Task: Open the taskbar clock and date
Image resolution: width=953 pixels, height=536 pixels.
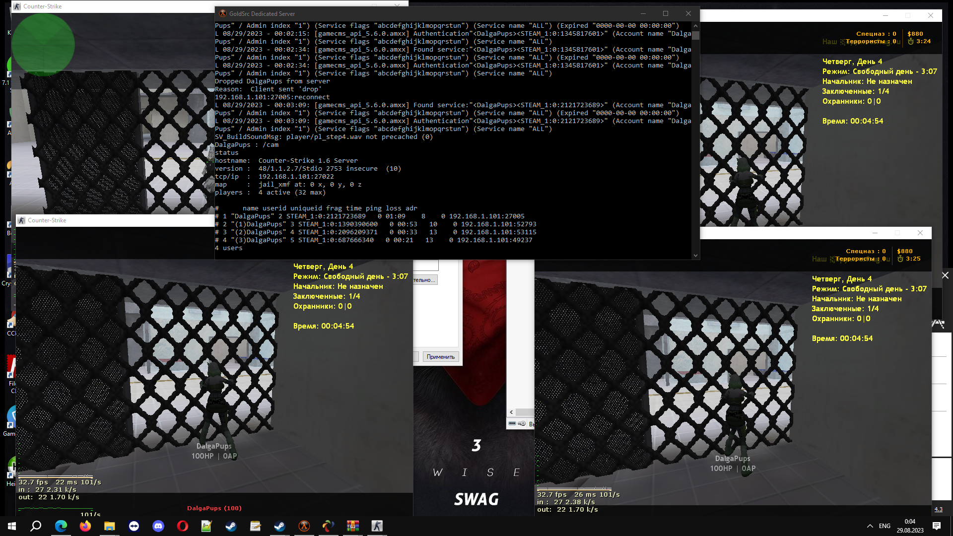Action: (910, 526)
